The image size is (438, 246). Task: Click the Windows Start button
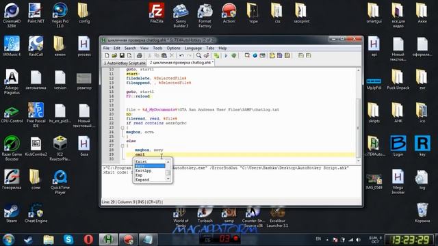coord(9,239)
